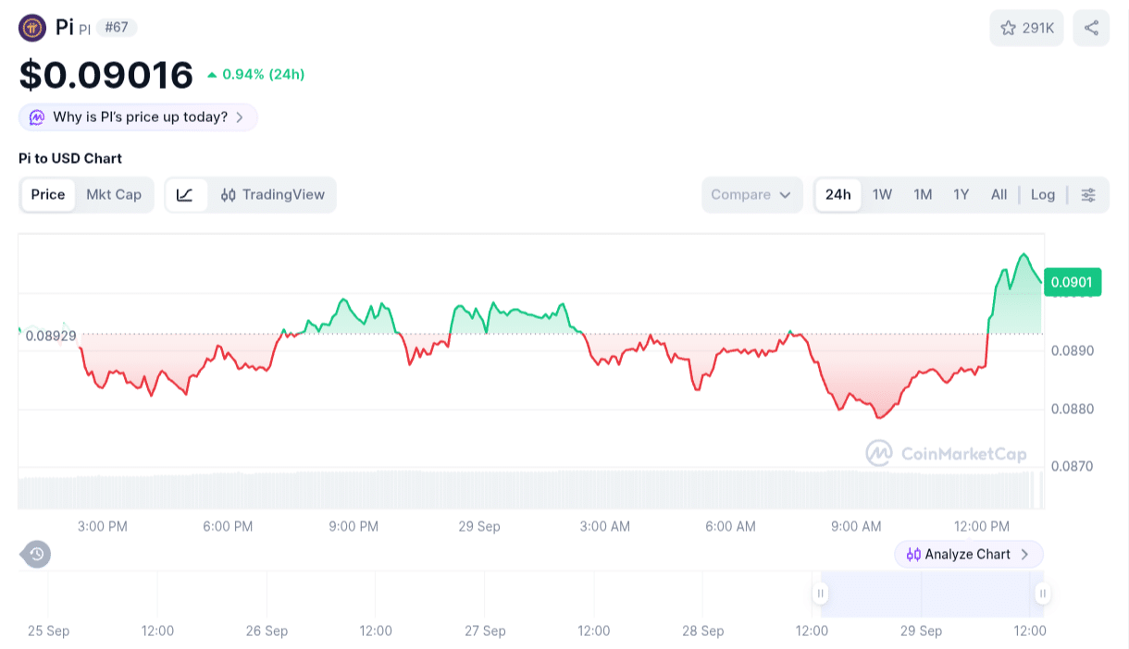Select the 24h time range tab
Viewport: 1129px width, 649px height.
click(x=838, y=195)
